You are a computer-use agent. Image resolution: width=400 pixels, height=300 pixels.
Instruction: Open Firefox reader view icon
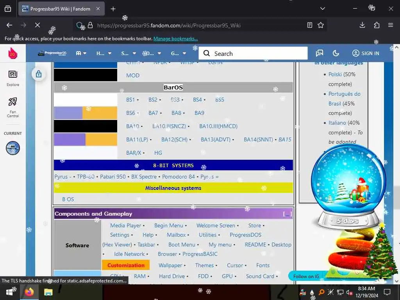(x=310, y=25)
